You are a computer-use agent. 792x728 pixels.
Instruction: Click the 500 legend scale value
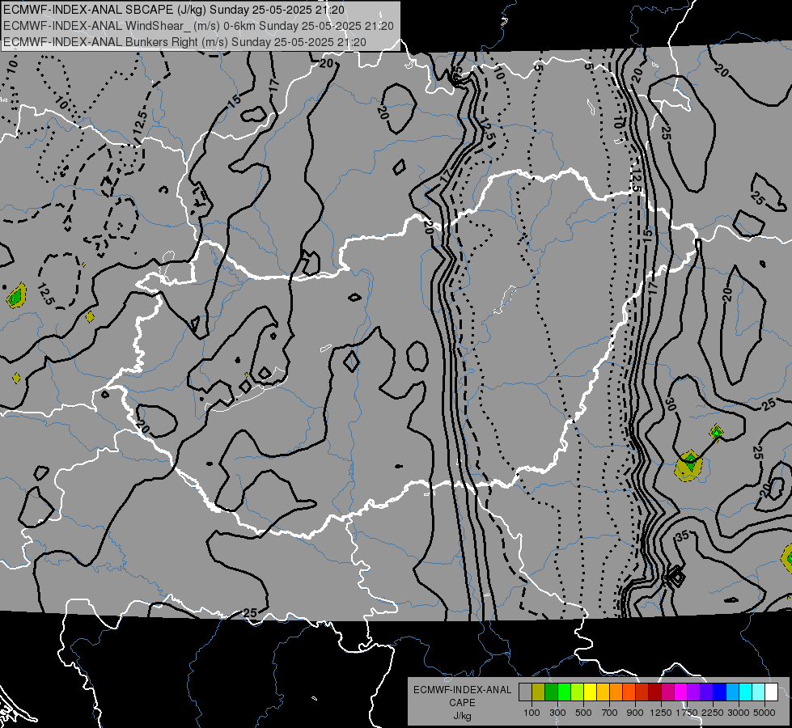(583, 713)
